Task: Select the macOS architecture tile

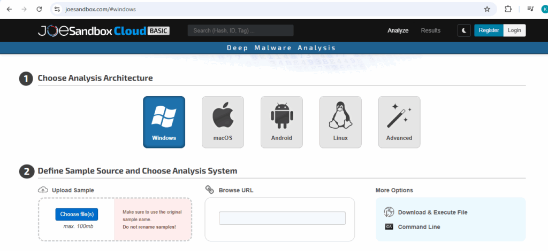Action: (223, 122)
